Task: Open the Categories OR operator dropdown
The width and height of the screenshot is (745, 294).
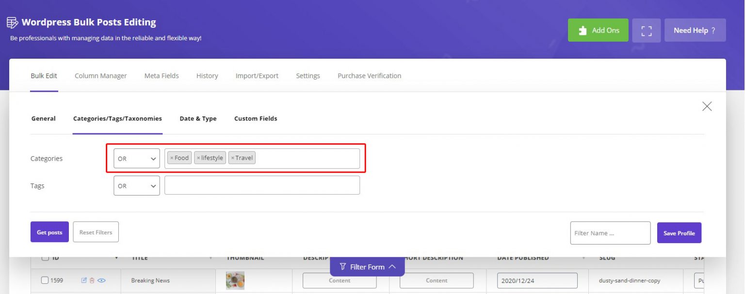Action: tap(136, 159)
